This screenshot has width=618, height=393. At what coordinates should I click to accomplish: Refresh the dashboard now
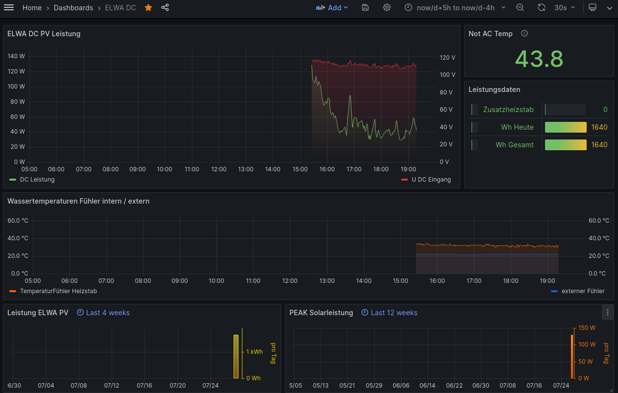[x=541, y=8]
